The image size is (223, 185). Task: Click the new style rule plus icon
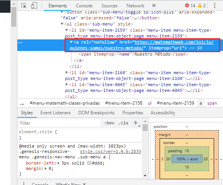(x=136, y=123)
